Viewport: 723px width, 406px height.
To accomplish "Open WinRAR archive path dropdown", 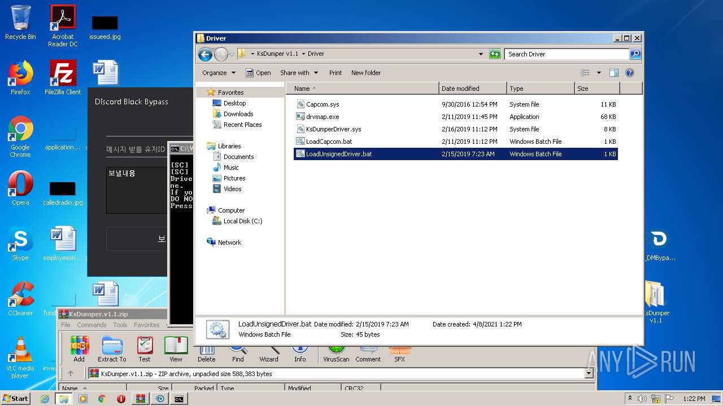I will coord(589,373).
